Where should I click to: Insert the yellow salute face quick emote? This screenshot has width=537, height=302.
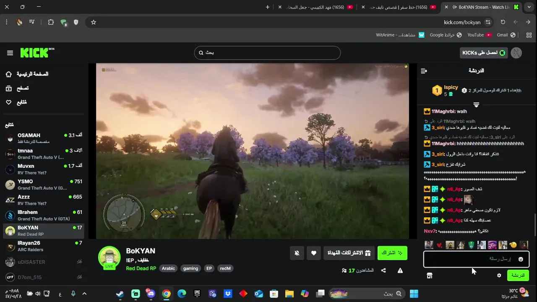[513, 245]
